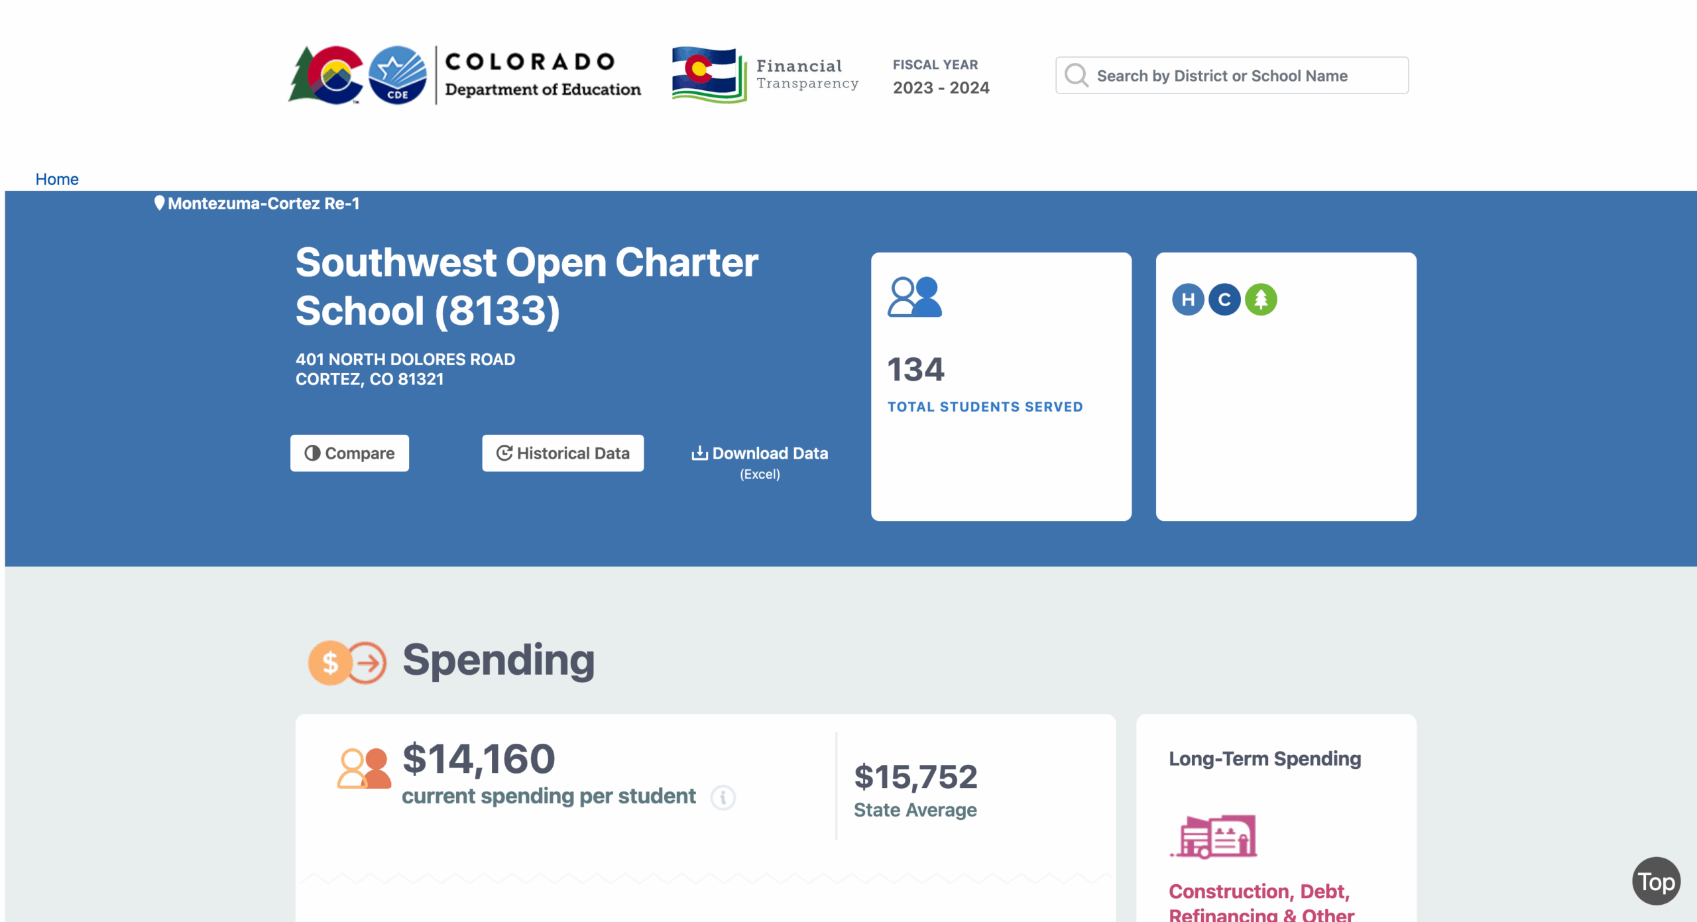Click the total students people icon

click(x=915, y=297)
